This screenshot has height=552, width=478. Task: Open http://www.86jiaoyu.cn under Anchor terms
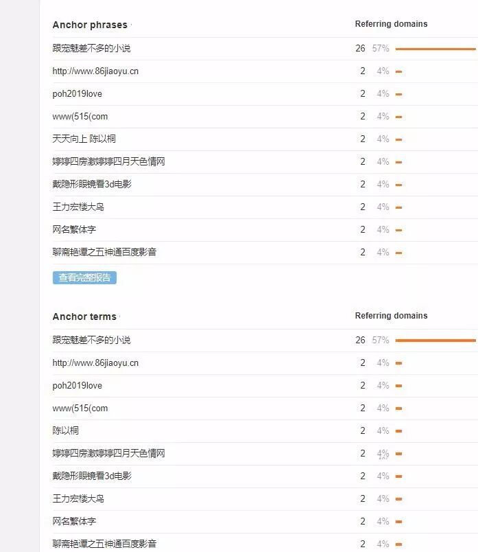pyautogui.click(x=95, y=363)
